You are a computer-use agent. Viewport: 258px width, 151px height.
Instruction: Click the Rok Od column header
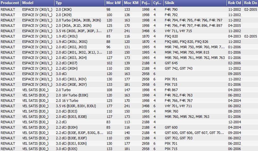coord(235,3)
